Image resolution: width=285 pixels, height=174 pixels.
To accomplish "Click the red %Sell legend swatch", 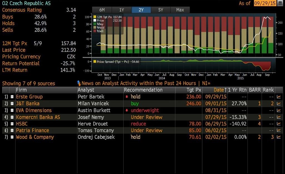I will (x=95, y=31).
